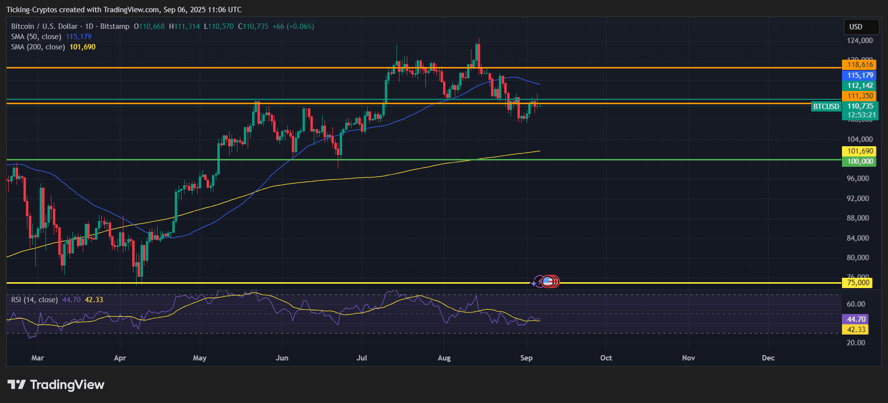Click the Jul label on time axis
The width and height of the screenshot is (888, 403).
click(x=362, y=358)
